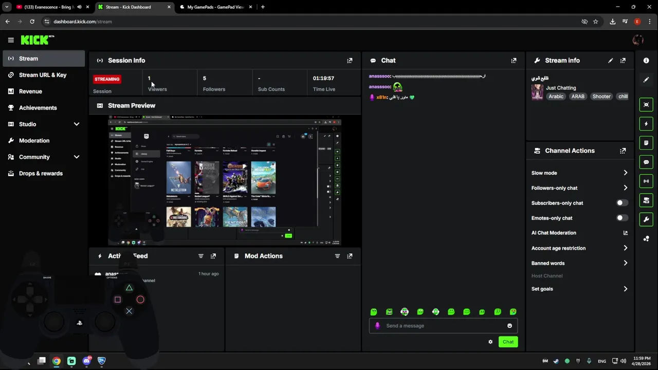
Task: Click the three-dots icon at the right toolbar bottom
Action: coord(646,238)
